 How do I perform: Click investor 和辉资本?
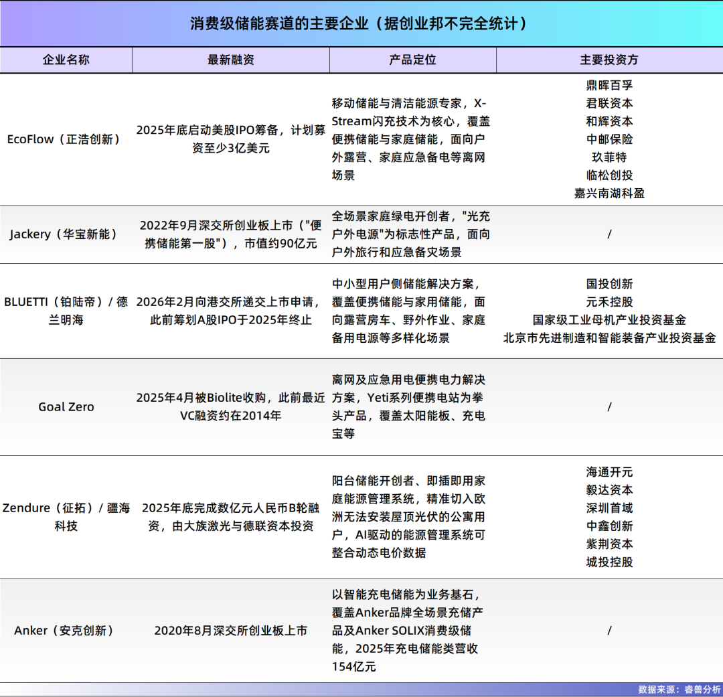pos(609,121)
